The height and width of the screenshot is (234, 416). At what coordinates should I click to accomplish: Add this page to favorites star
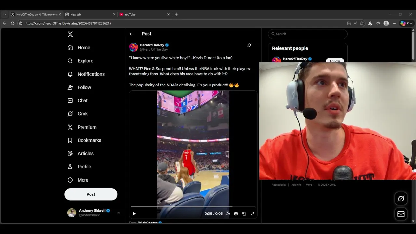[362, 23]
